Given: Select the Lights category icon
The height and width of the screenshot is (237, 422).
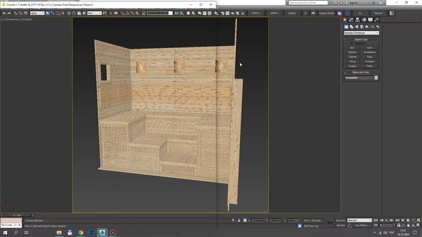Looking at the screenshot, I should (x=357, y=26).
